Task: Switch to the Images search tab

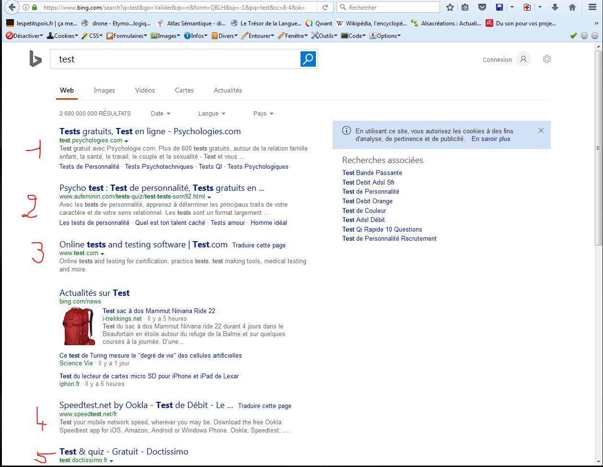Action: (x=104, y=90)
